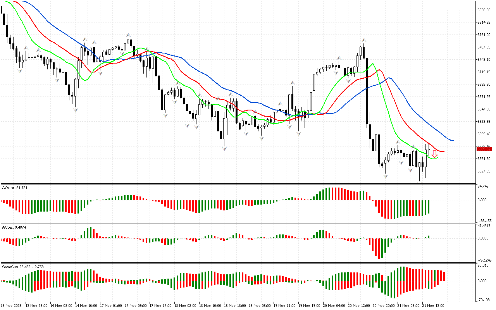Image resolution: width=496 pixels, height=310 pixels.
Task: Click the 21 Nov 13:00 time label
Action: tap(433, 305)
